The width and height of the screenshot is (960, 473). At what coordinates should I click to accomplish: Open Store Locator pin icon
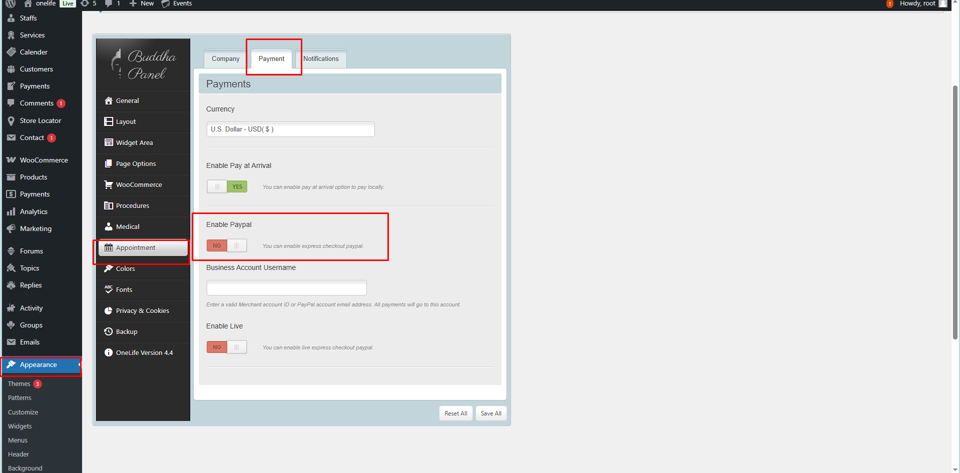(x=11, y=121)
